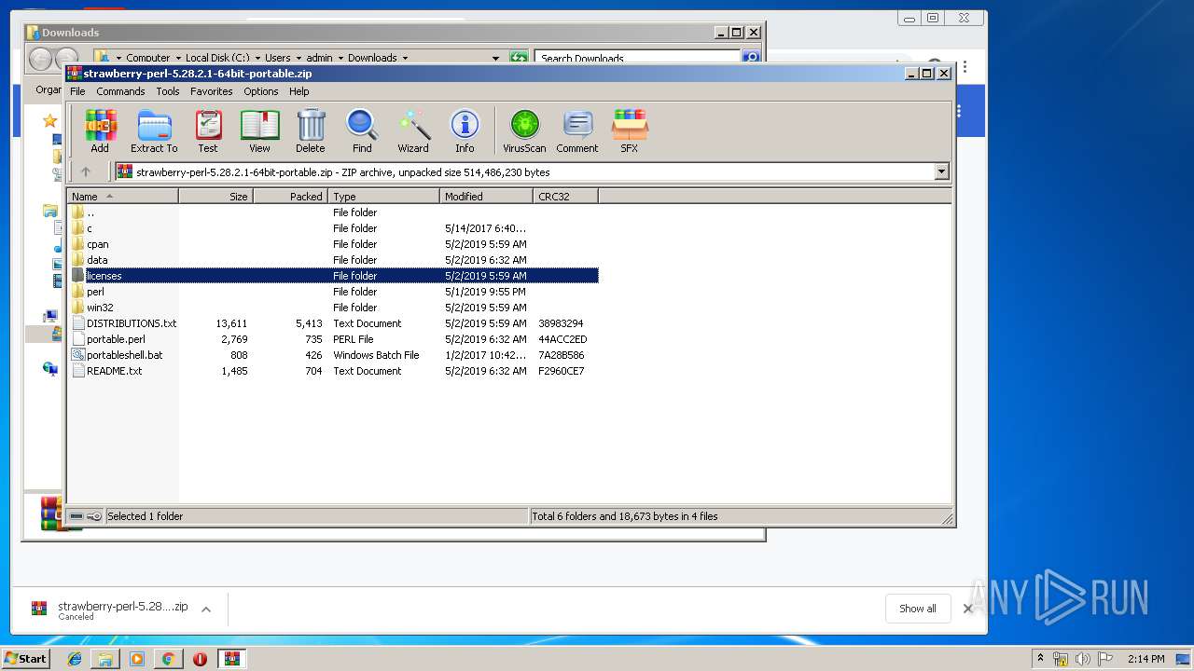Sort list by Packed column

click(x=290, y=196)
